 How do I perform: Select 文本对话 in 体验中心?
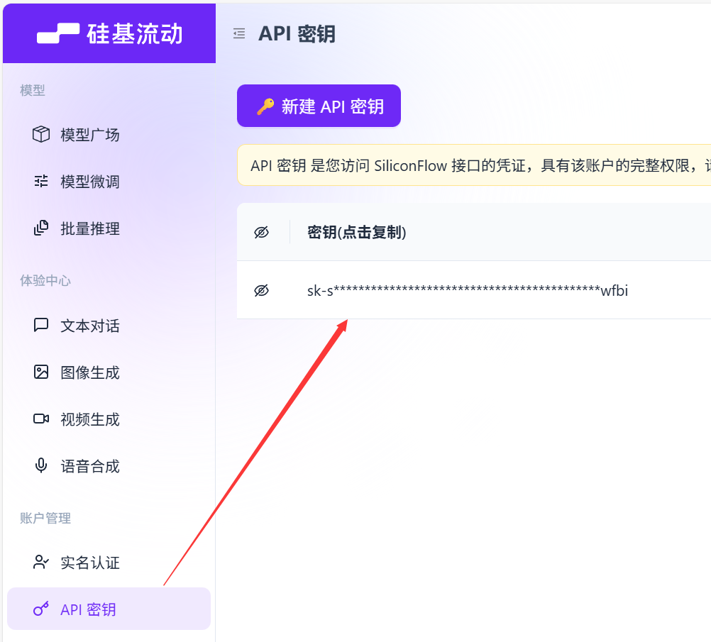(109, 326)
